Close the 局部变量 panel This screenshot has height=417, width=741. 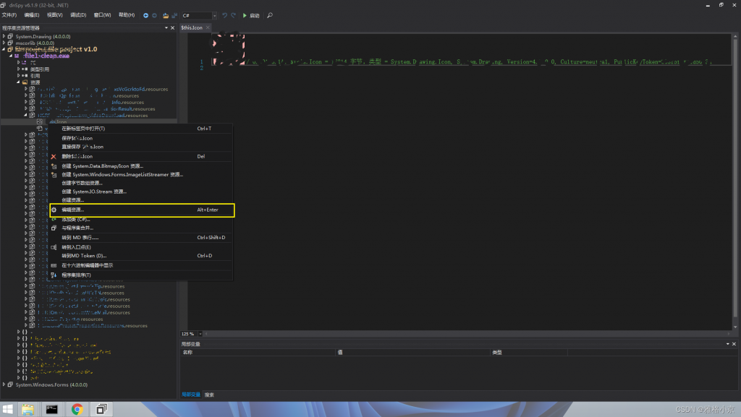point(734,344)
